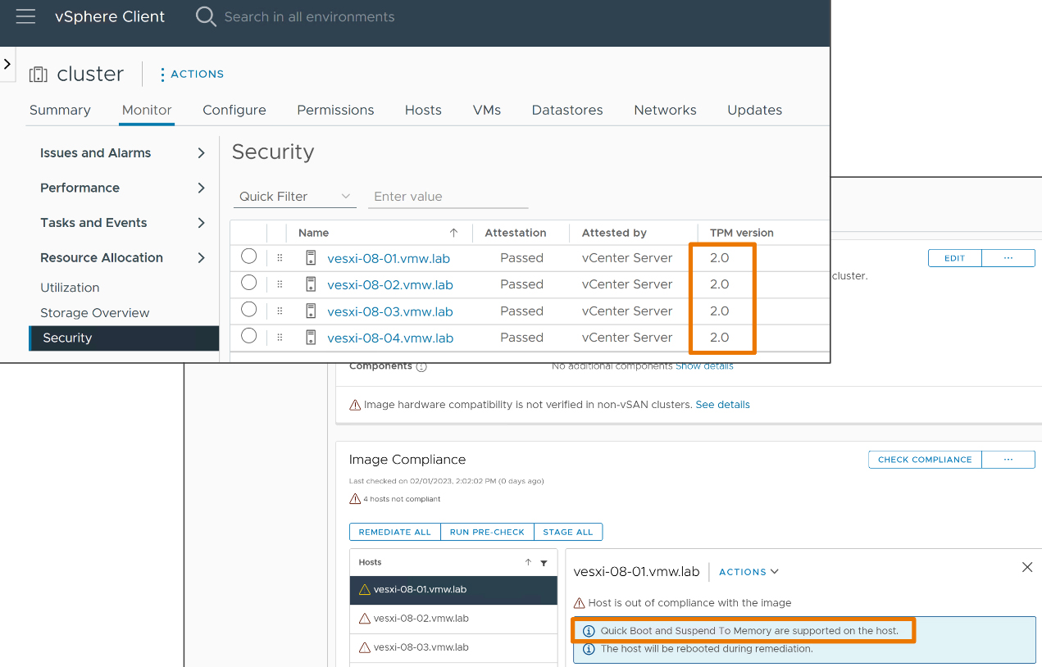Click warning icon of vesxi-08-03 in Hosts list
Viewport: 1042px width, 667px height.
click(x=365, y=647)
